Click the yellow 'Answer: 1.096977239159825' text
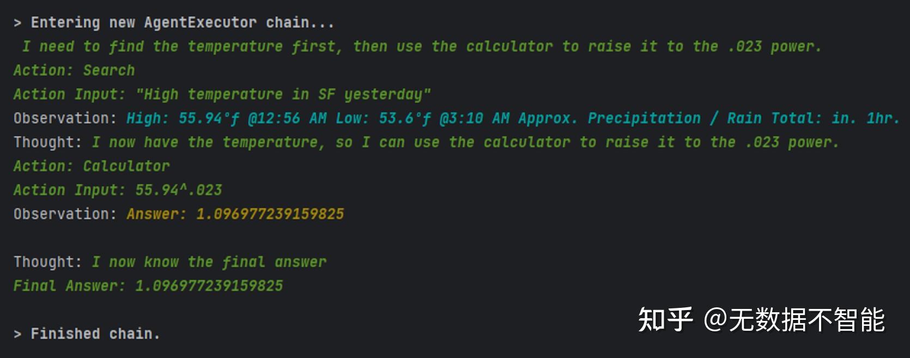This screenshot has height=358, width=910. click(x=235, y=214)
